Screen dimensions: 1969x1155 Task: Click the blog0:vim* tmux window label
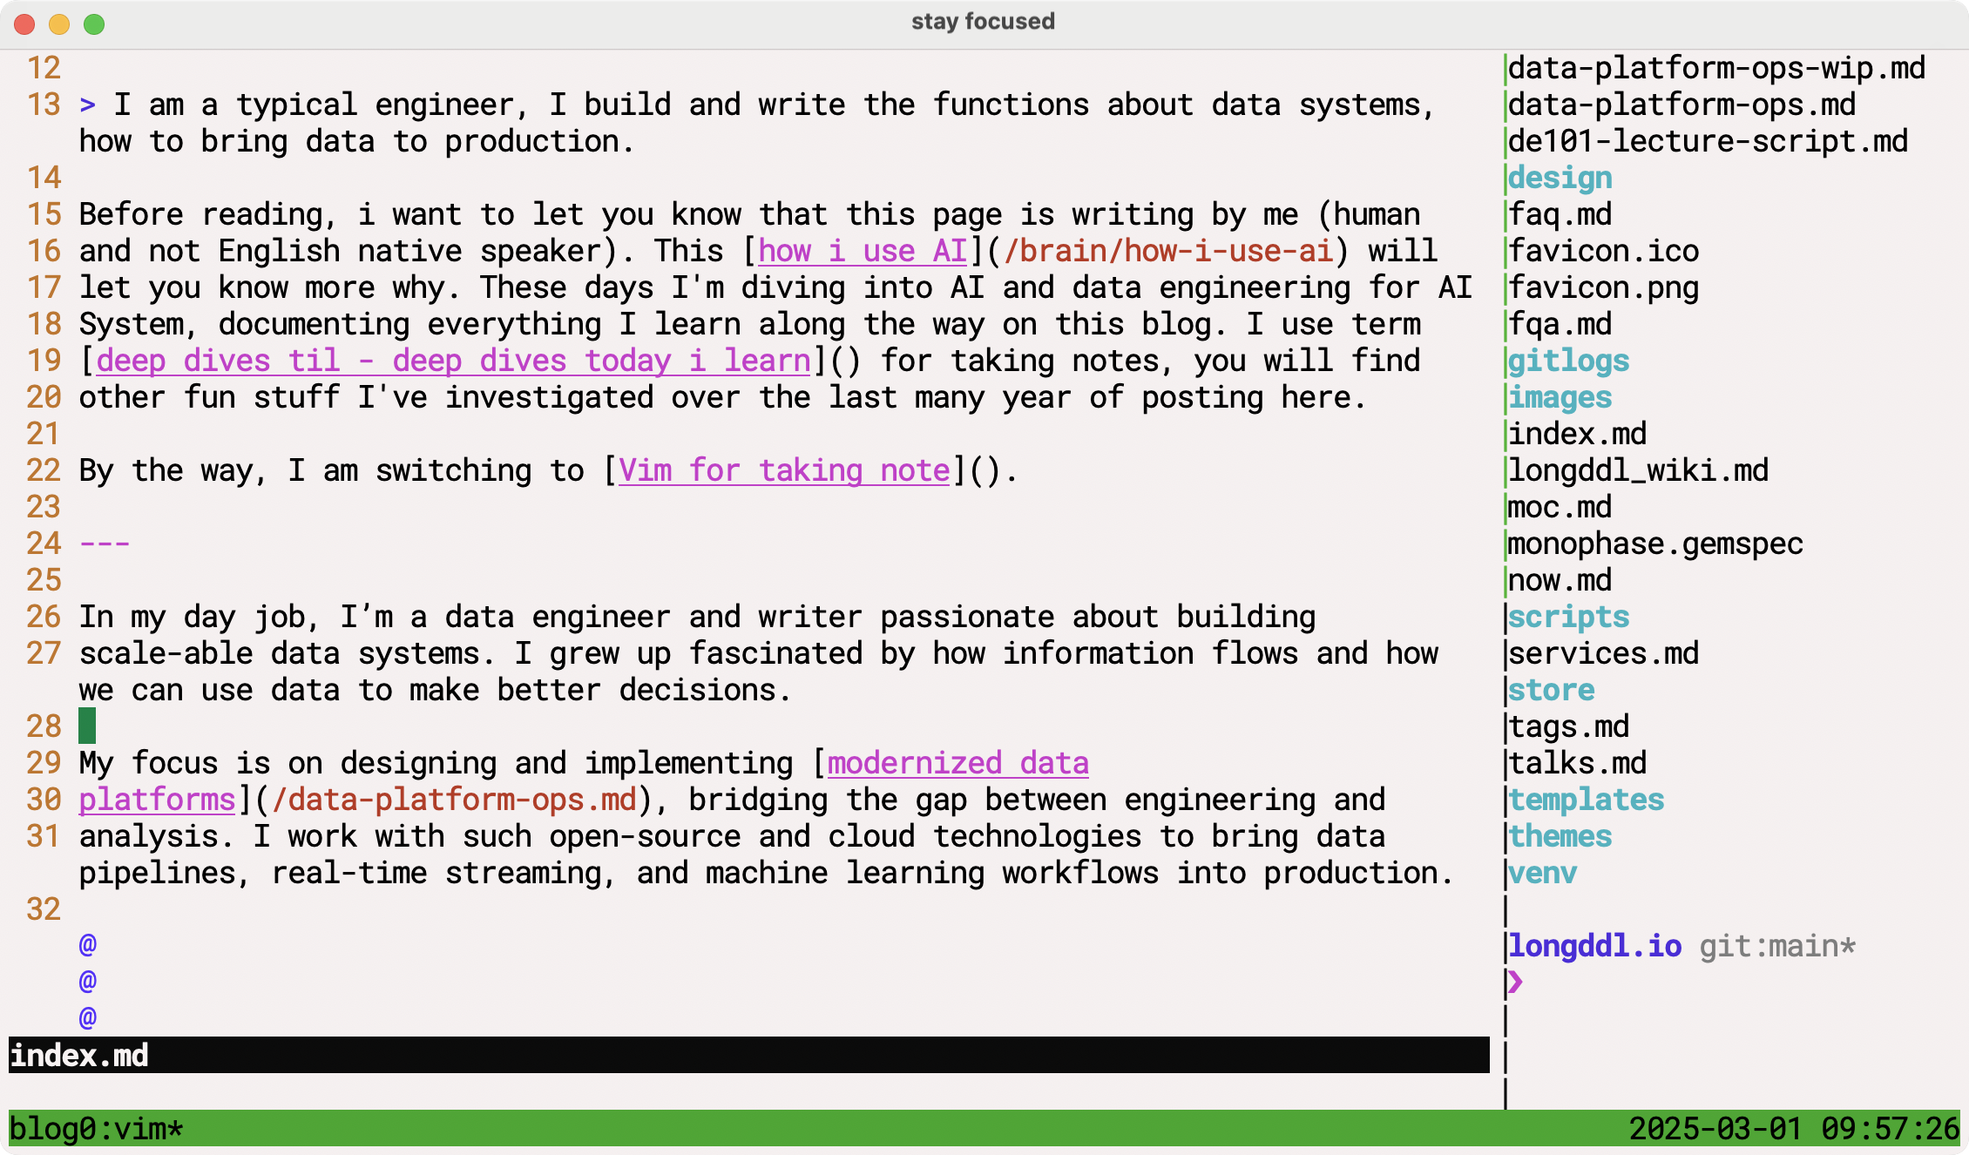[x=96, y=1129]
